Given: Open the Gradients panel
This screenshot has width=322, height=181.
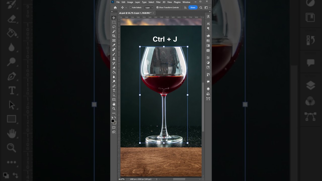Looking at the screenshot, I should [208, 46].
